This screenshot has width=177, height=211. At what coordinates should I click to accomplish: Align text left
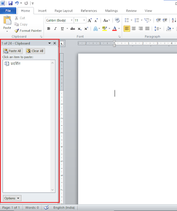click(x=127, y=29)
